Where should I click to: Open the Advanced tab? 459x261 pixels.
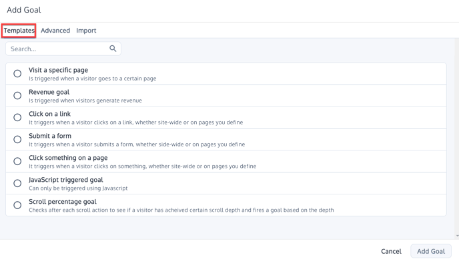[55, 31]
